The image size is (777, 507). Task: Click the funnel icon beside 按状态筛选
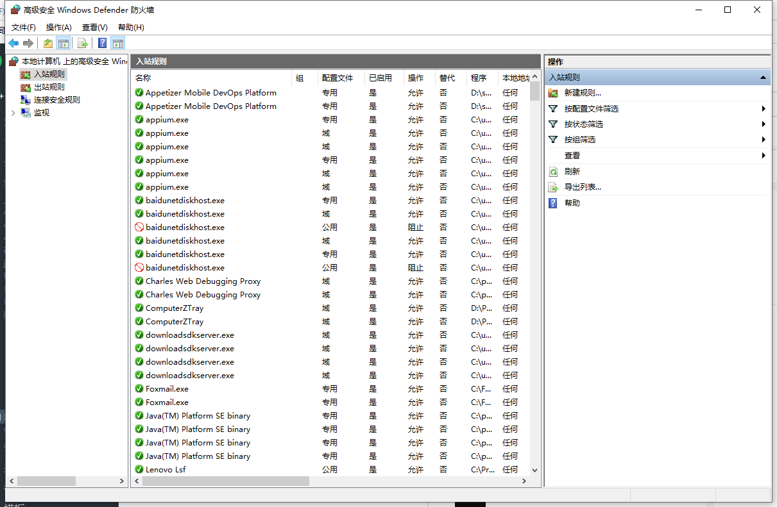click(x=553, y=124)
